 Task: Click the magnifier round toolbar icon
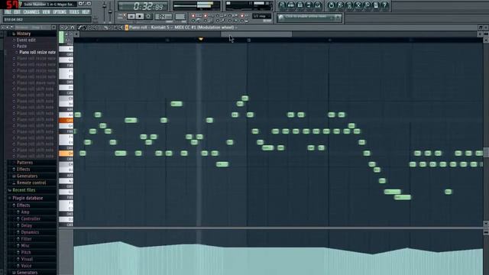tap(367, 5)
